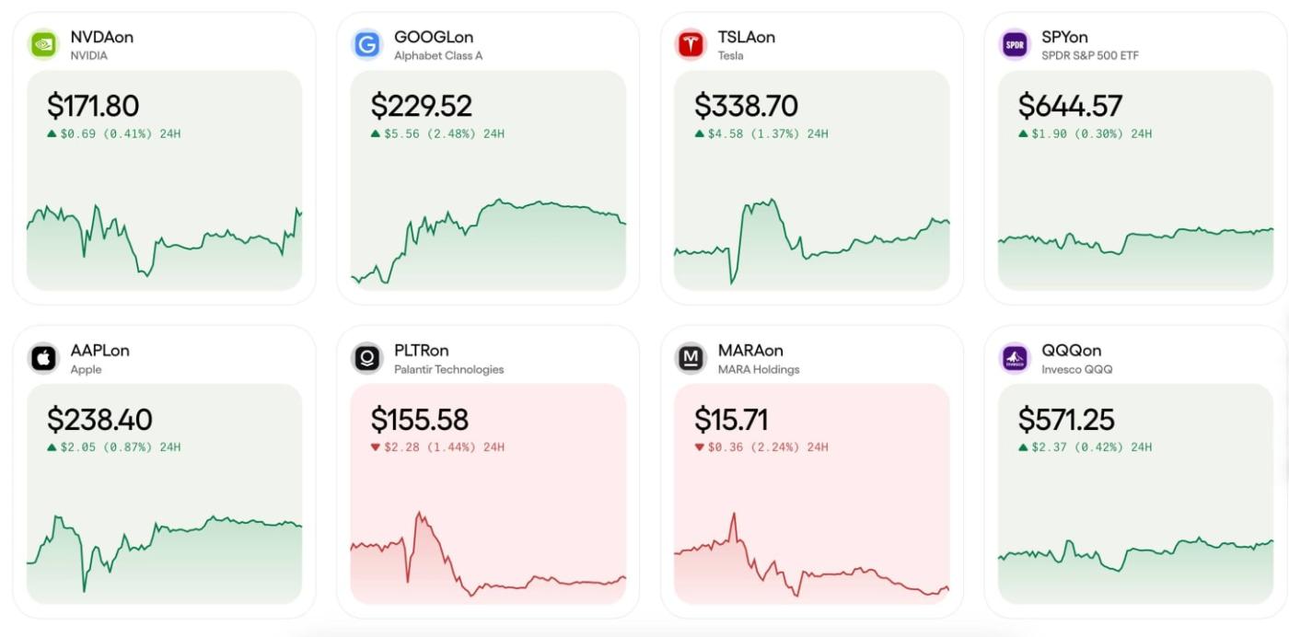This screenshot has width=1289, height=637.
Task: Click the Apple logo icon
Action: [x=43, y=358]
